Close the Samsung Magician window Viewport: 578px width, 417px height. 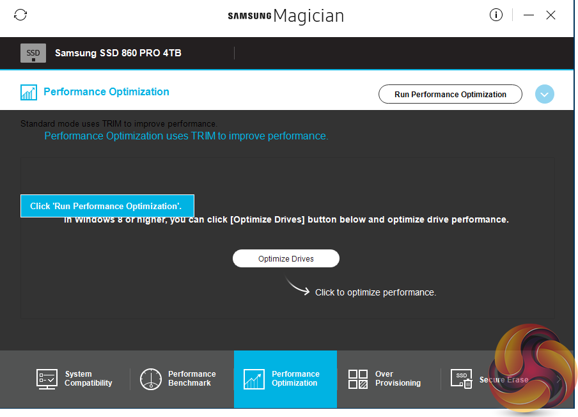click(x=551, y=15)
